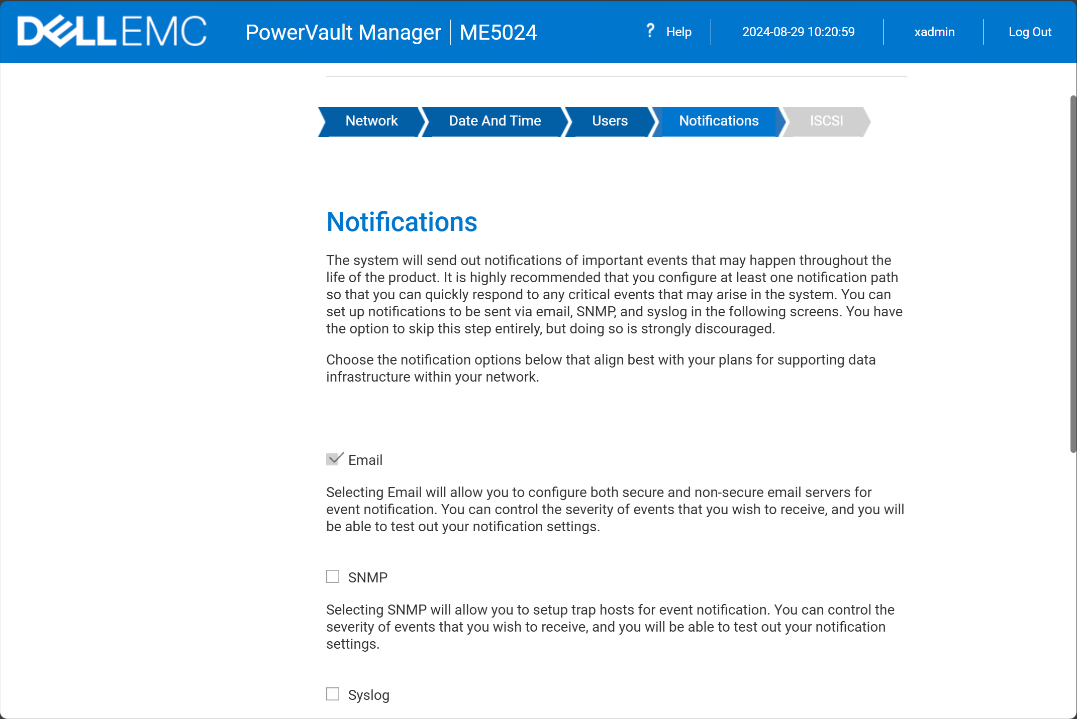Open the Help link

[x=678, y=32]
